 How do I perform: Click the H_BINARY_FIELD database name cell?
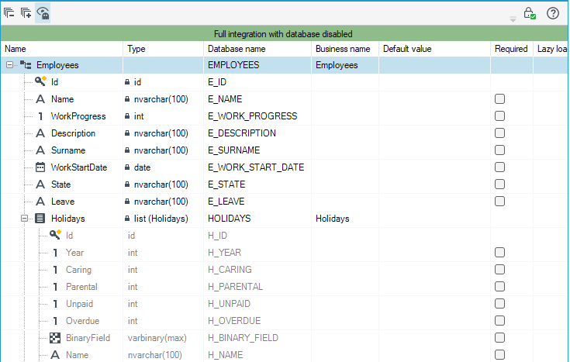pos(257,338)
